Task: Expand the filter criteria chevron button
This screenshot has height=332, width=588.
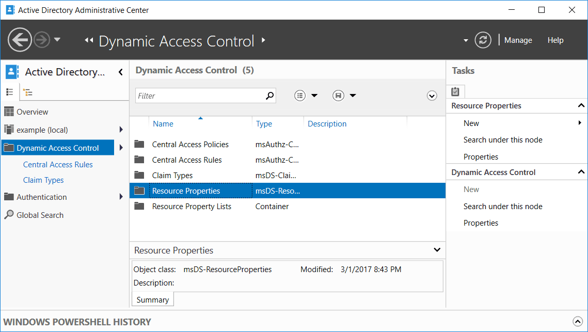Action: point(432,96)
